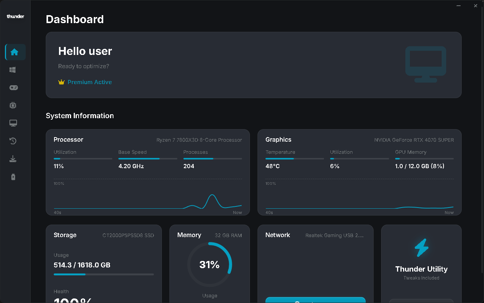
Task: Open the Windows tweaks sidebar icon
Action: (13, 70)
